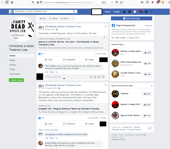Open the Firefox account icon
This screenshot has height=149, width=170.
click(x=153, y=2)
